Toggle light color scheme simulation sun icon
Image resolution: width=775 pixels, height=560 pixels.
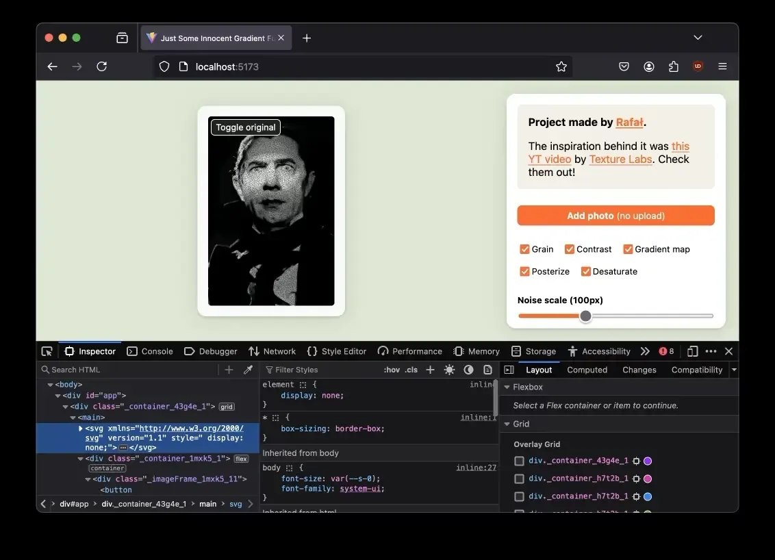click(449, 370)
